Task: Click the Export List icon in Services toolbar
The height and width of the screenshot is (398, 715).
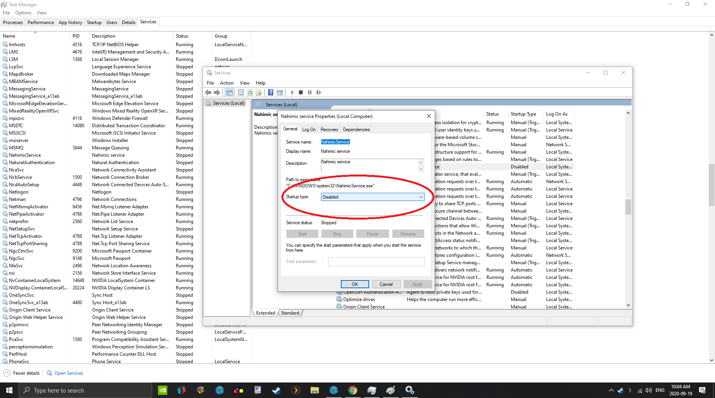Action: point(259,92)
